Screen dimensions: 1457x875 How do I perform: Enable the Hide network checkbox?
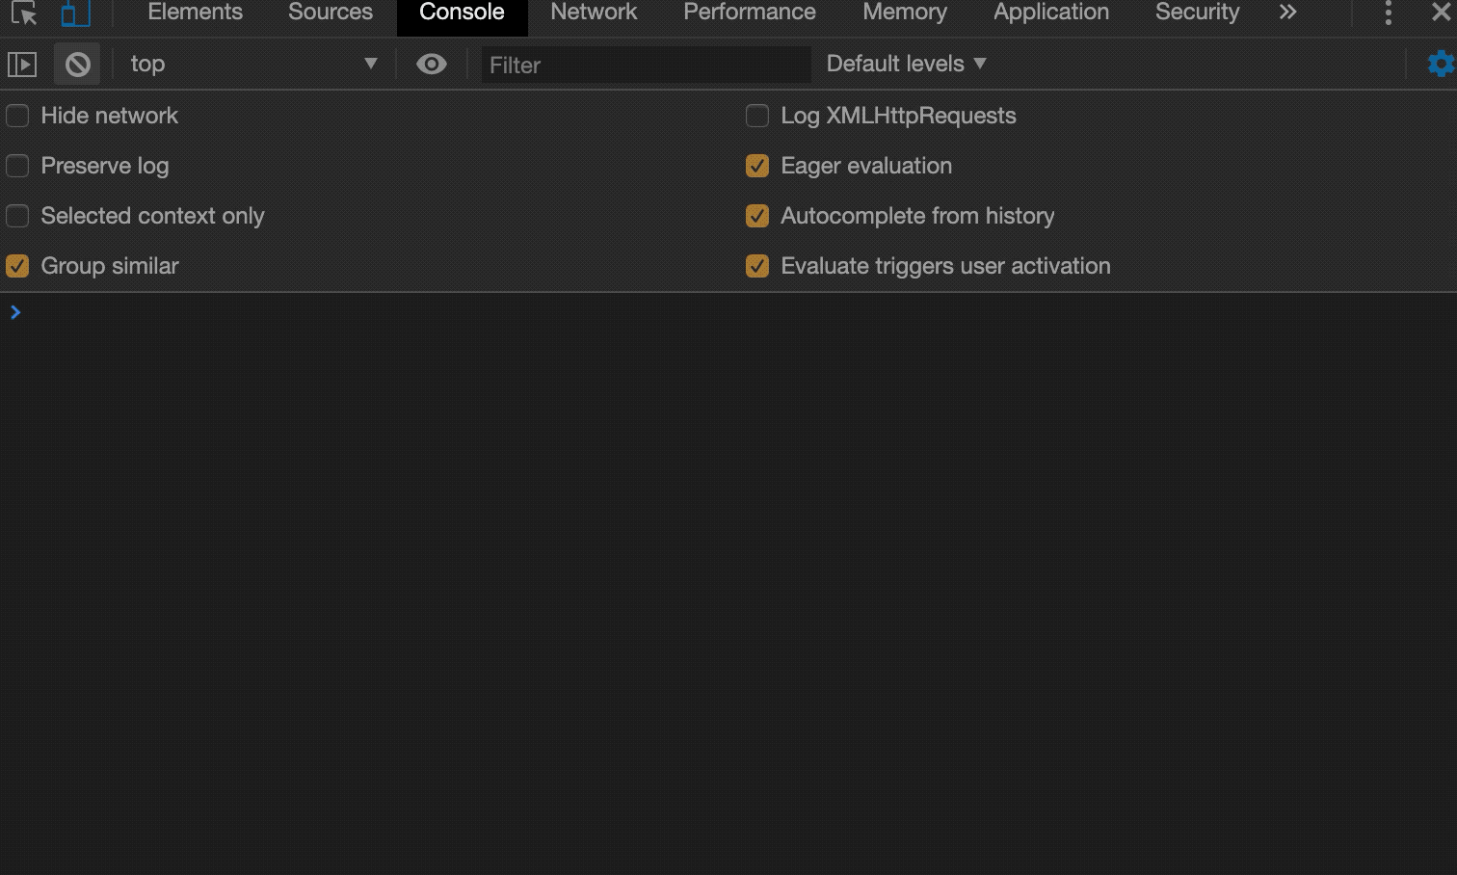(17, 117)
